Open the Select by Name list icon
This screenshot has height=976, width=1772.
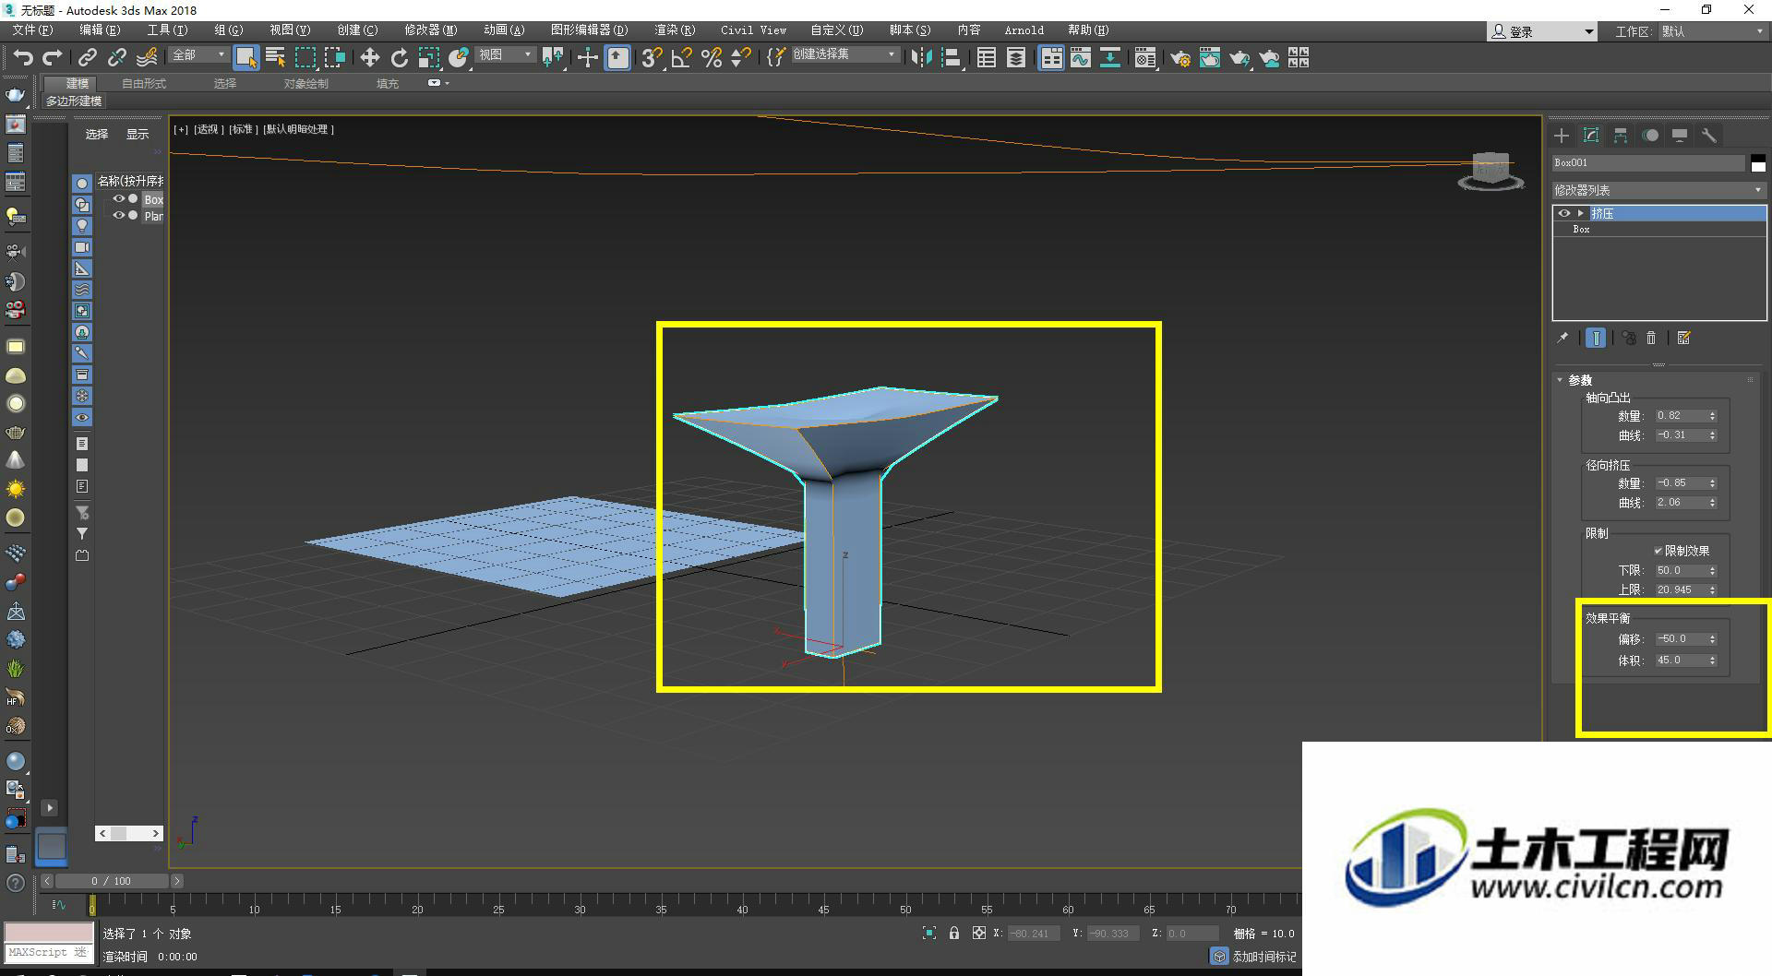[275, 58]
